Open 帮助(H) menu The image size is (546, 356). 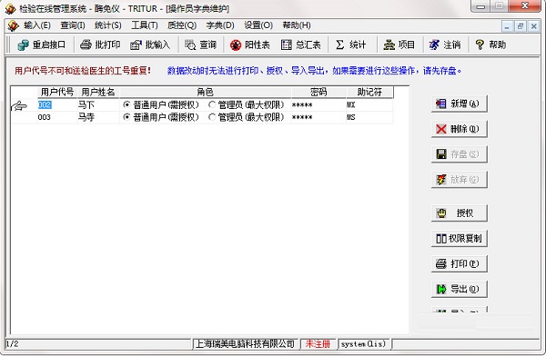tap(297, 25)
